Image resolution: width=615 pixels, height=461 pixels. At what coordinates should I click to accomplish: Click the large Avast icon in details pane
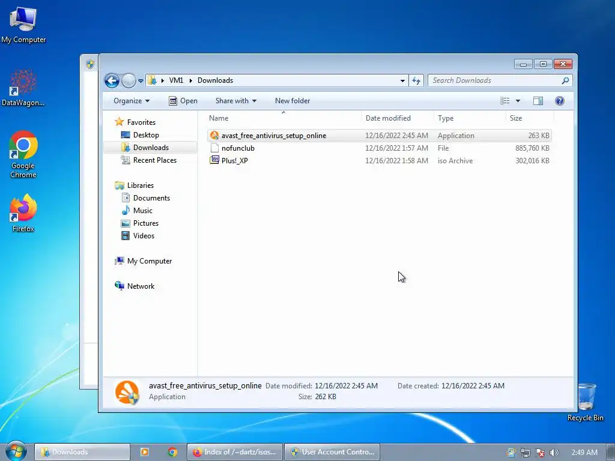click(127, 392)
